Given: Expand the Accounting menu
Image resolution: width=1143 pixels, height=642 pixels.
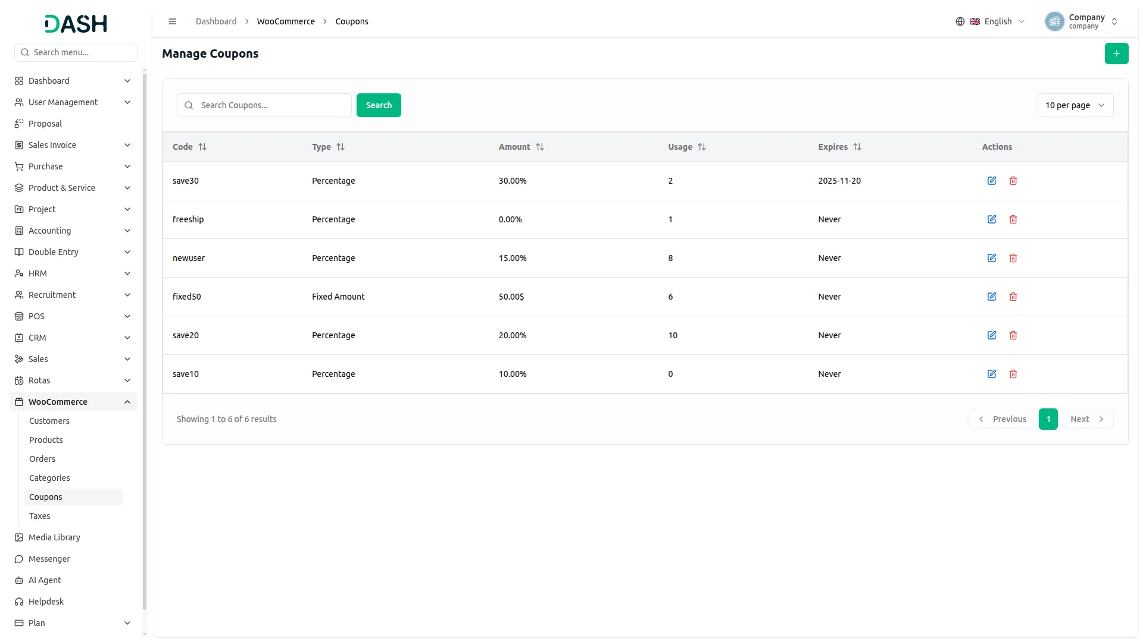Looking at the screenshot, I should (x=73, y=231).
